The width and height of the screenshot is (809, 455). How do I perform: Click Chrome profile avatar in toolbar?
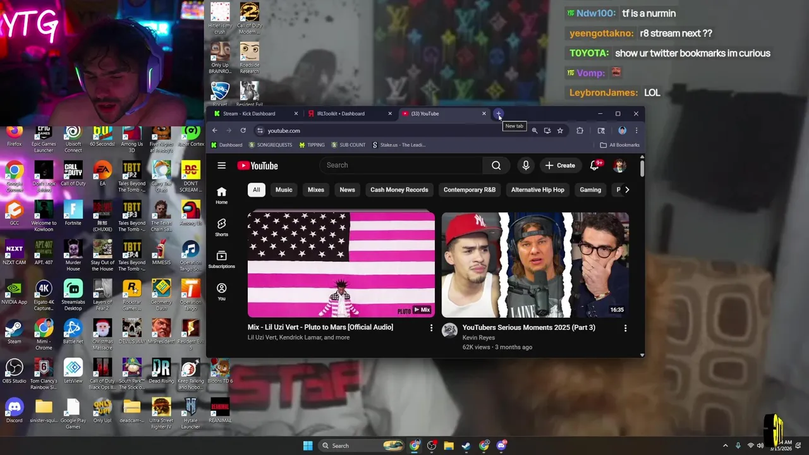[x=623, y=131]
